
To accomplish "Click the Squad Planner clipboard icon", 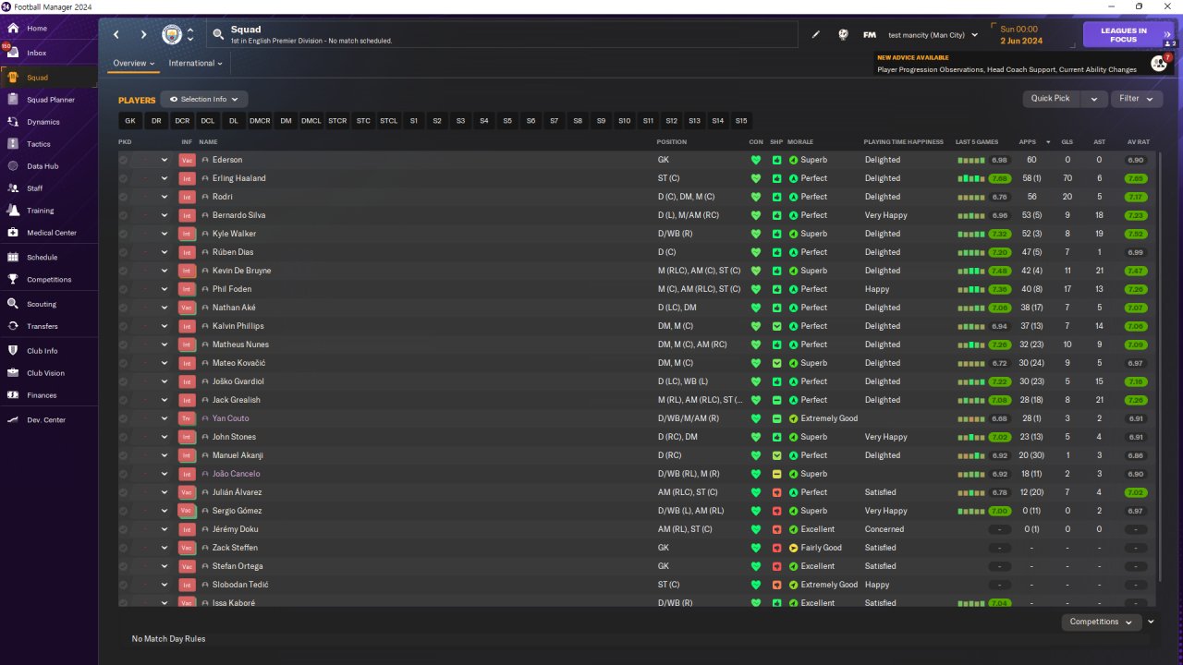I will click(x=13, y=100).
